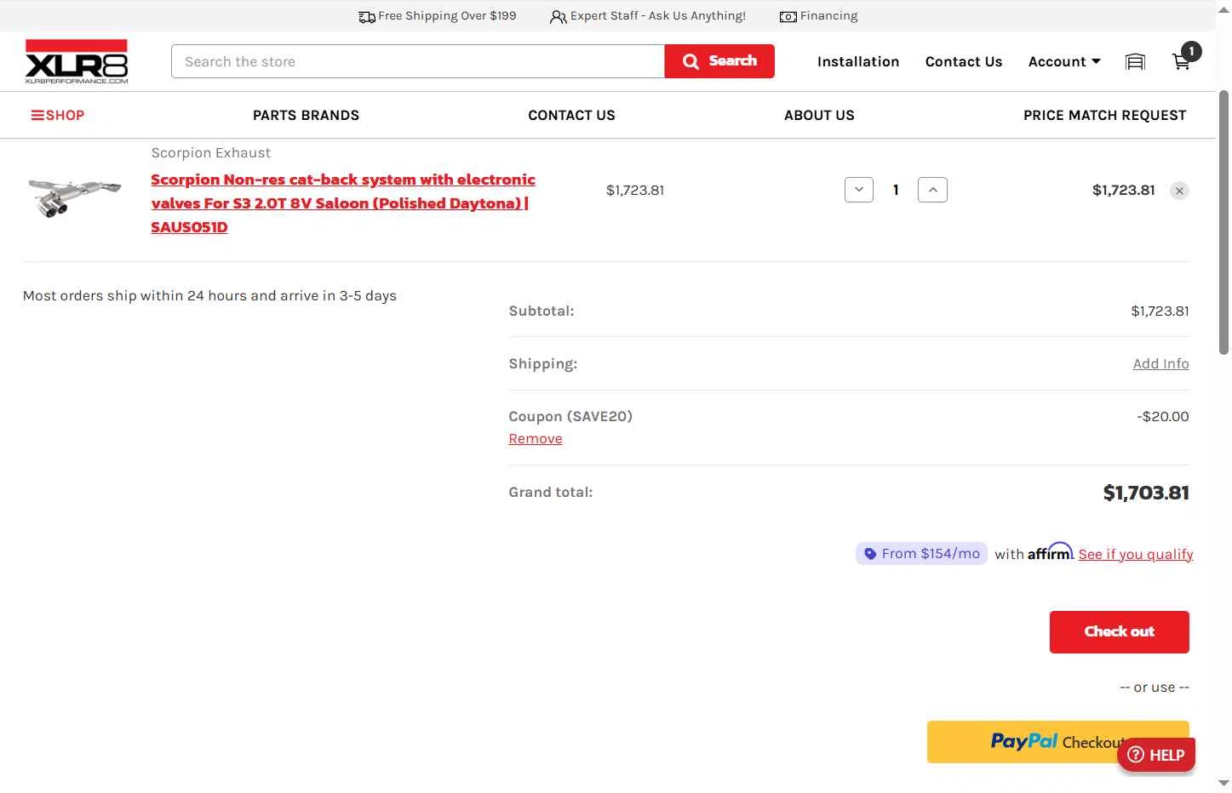Click the 'Most orders ship within 24 hours' text
This screenshot has height=793, width=1232.
coord(209,296)
